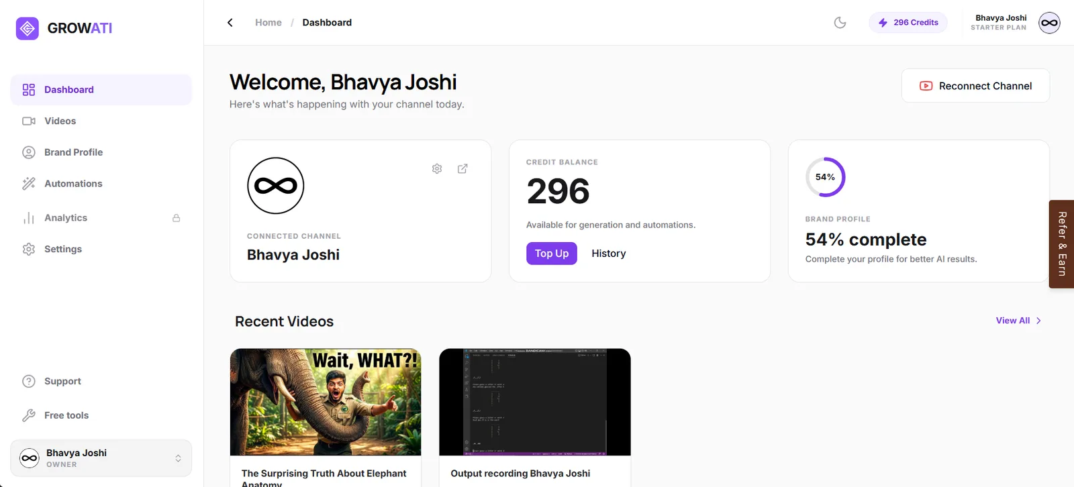The height and width of the screenshot is (487, 1074).
Task: Click the sidebar Settings gear icon
Action: point(29,249)
